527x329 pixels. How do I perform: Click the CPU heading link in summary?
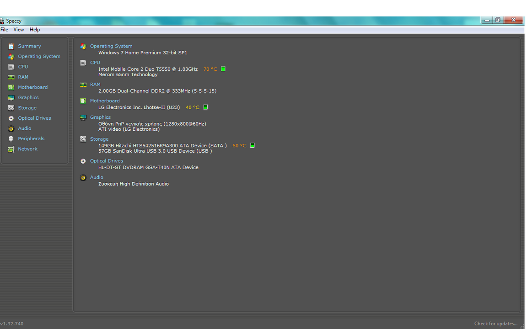coord(95,63)
